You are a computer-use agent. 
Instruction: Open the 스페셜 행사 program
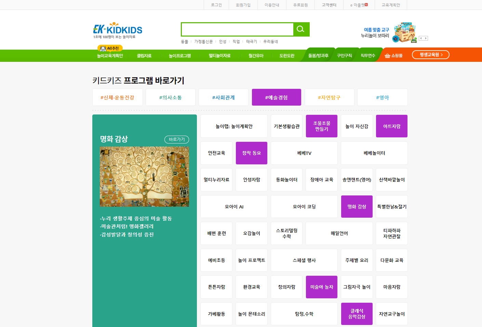pyautogui.click(x=304, y=260)
